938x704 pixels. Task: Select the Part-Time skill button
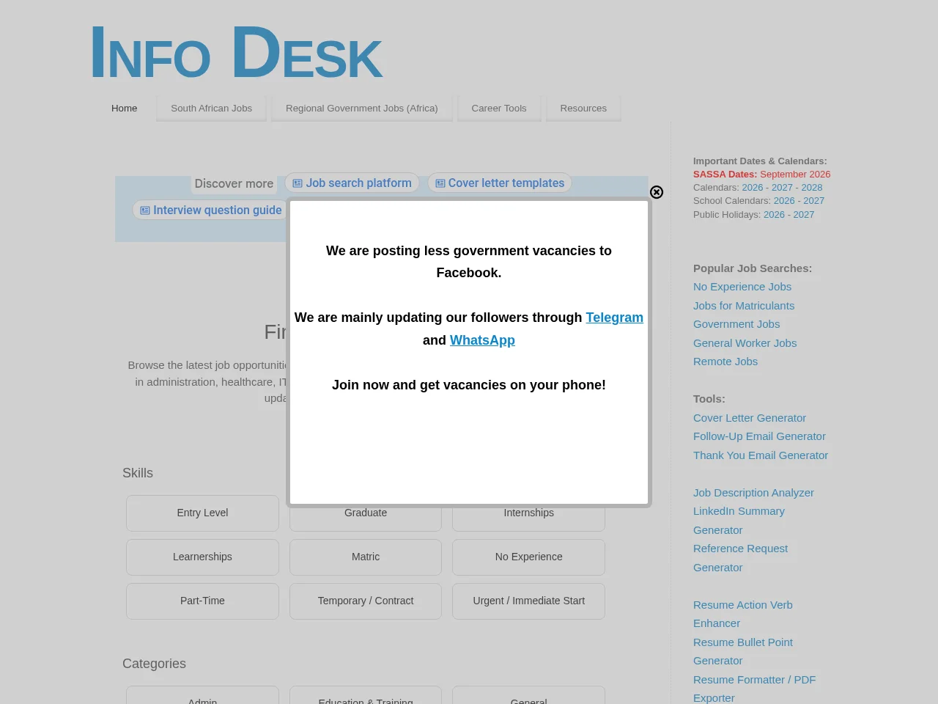click(x=202, y=601)
